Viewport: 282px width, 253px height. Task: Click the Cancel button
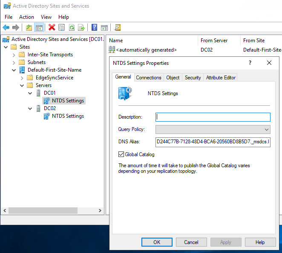click(191, 242)
